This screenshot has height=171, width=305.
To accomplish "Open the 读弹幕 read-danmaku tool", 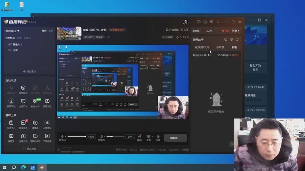I will pyautogui.click(x=35, y=125).
